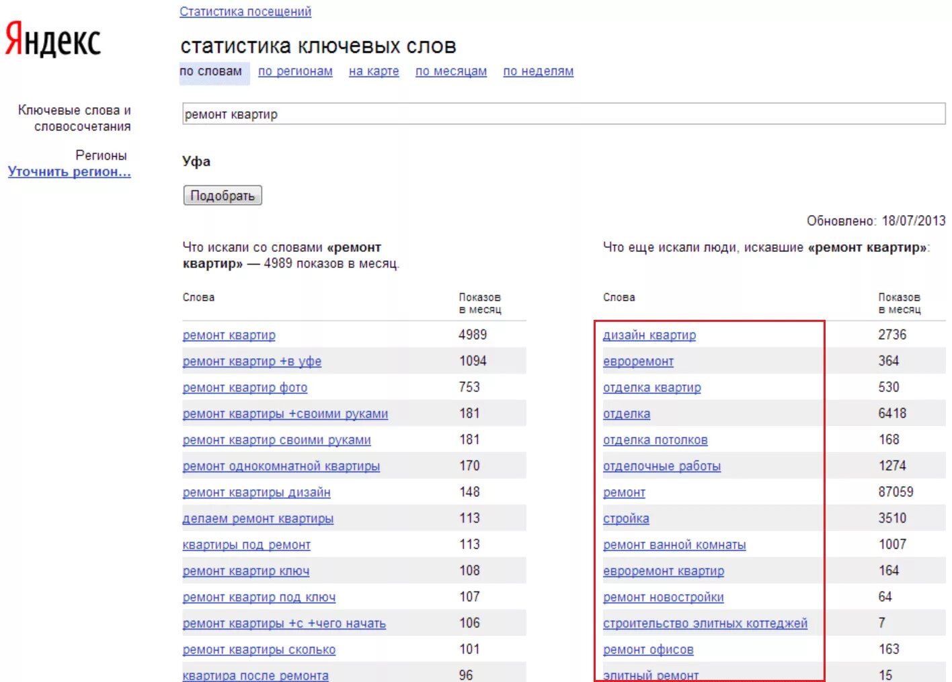Open the Уточнить регион link

pyautogui.click(x=69, y=171)
